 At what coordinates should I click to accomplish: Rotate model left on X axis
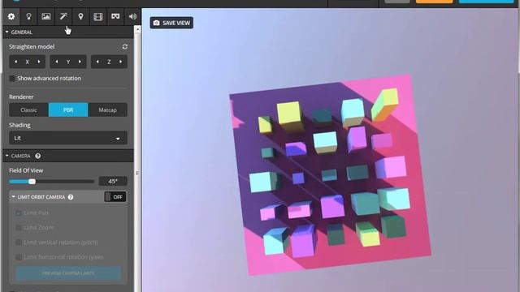point(15,62)
